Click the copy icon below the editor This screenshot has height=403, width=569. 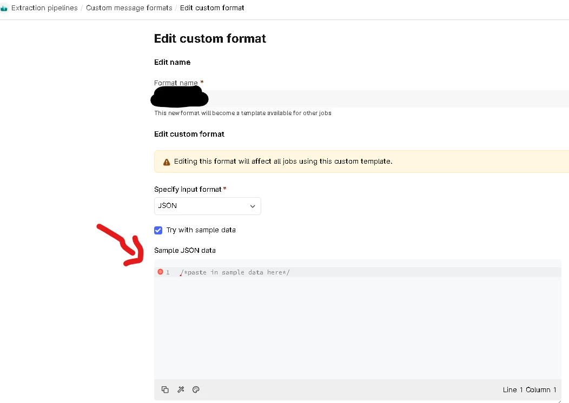tap(166, 389)
